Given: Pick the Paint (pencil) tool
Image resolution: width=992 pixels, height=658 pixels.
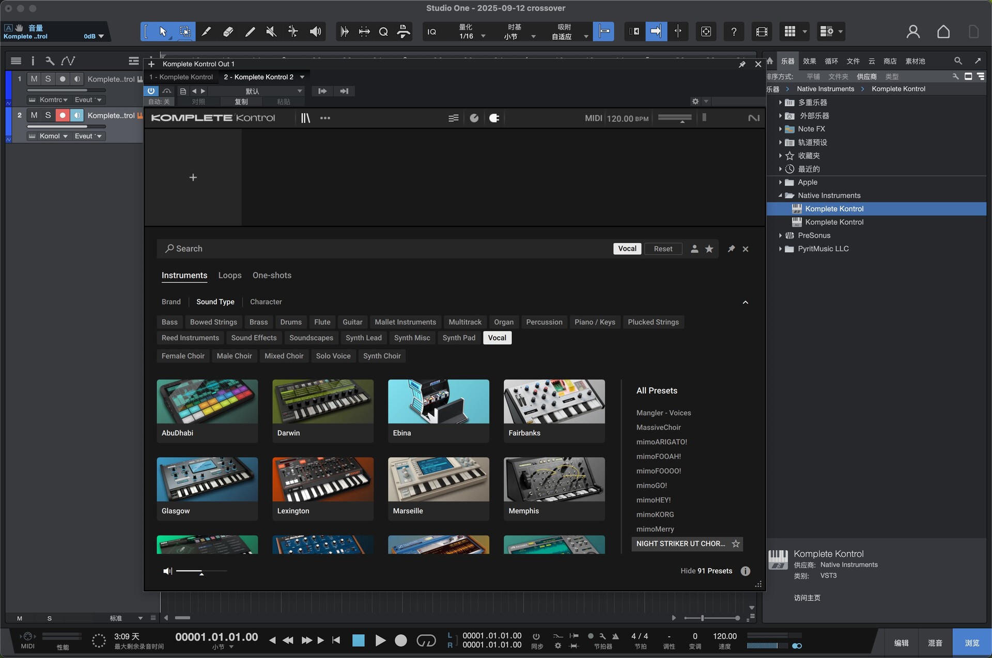Looking at the screenshot, I should (x=250, y=32).
